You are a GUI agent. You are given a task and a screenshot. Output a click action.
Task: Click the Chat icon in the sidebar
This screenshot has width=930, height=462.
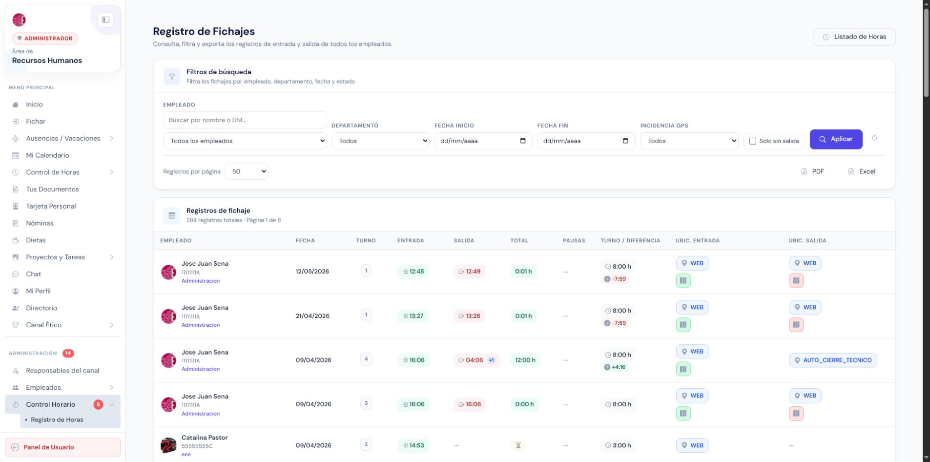coord(16,274)
